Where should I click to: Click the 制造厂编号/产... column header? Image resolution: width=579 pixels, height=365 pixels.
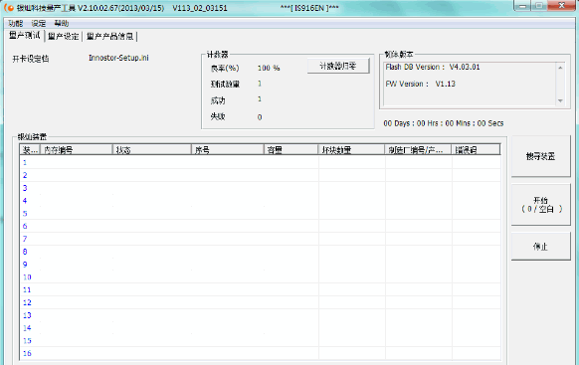418,150
